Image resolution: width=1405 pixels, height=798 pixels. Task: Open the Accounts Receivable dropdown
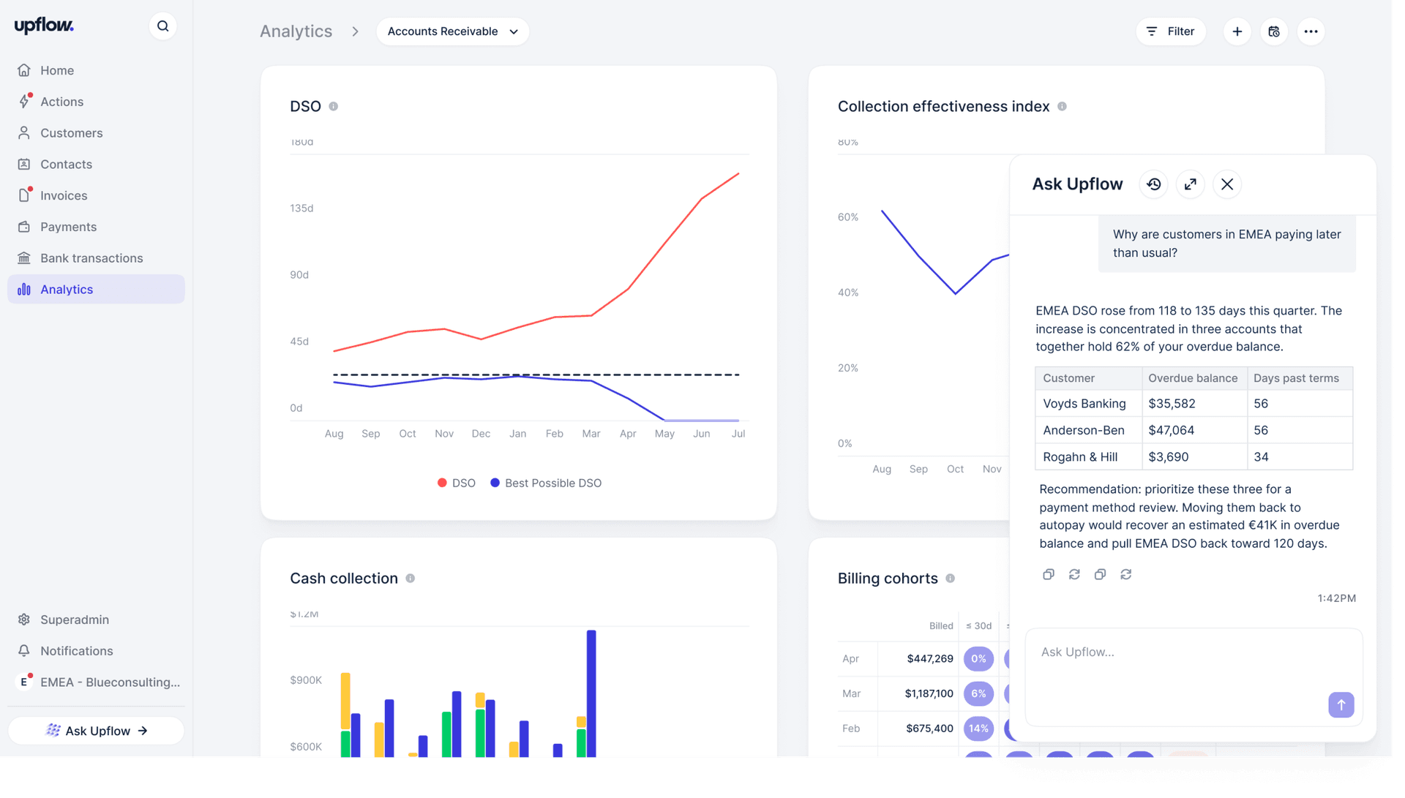(453, 31)
